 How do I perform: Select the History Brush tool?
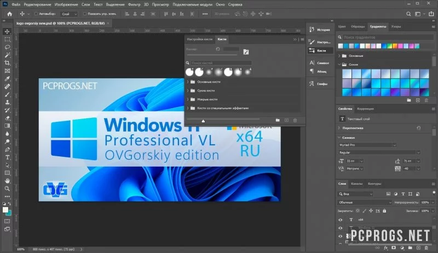coord(7,110)
